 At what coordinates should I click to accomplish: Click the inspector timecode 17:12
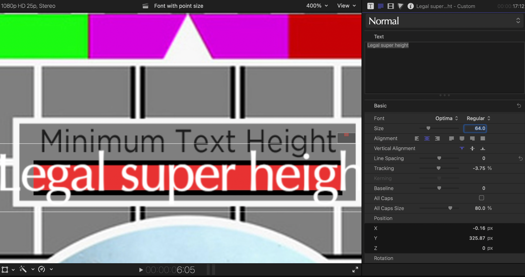click(511, 6)
